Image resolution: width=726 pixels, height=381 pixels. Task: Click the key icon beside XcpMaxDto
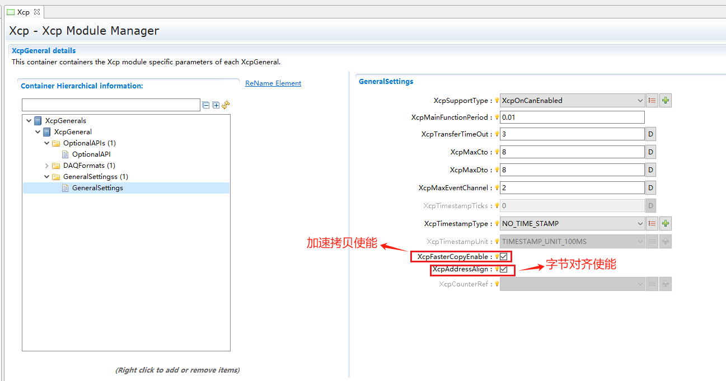click(497, 170)
